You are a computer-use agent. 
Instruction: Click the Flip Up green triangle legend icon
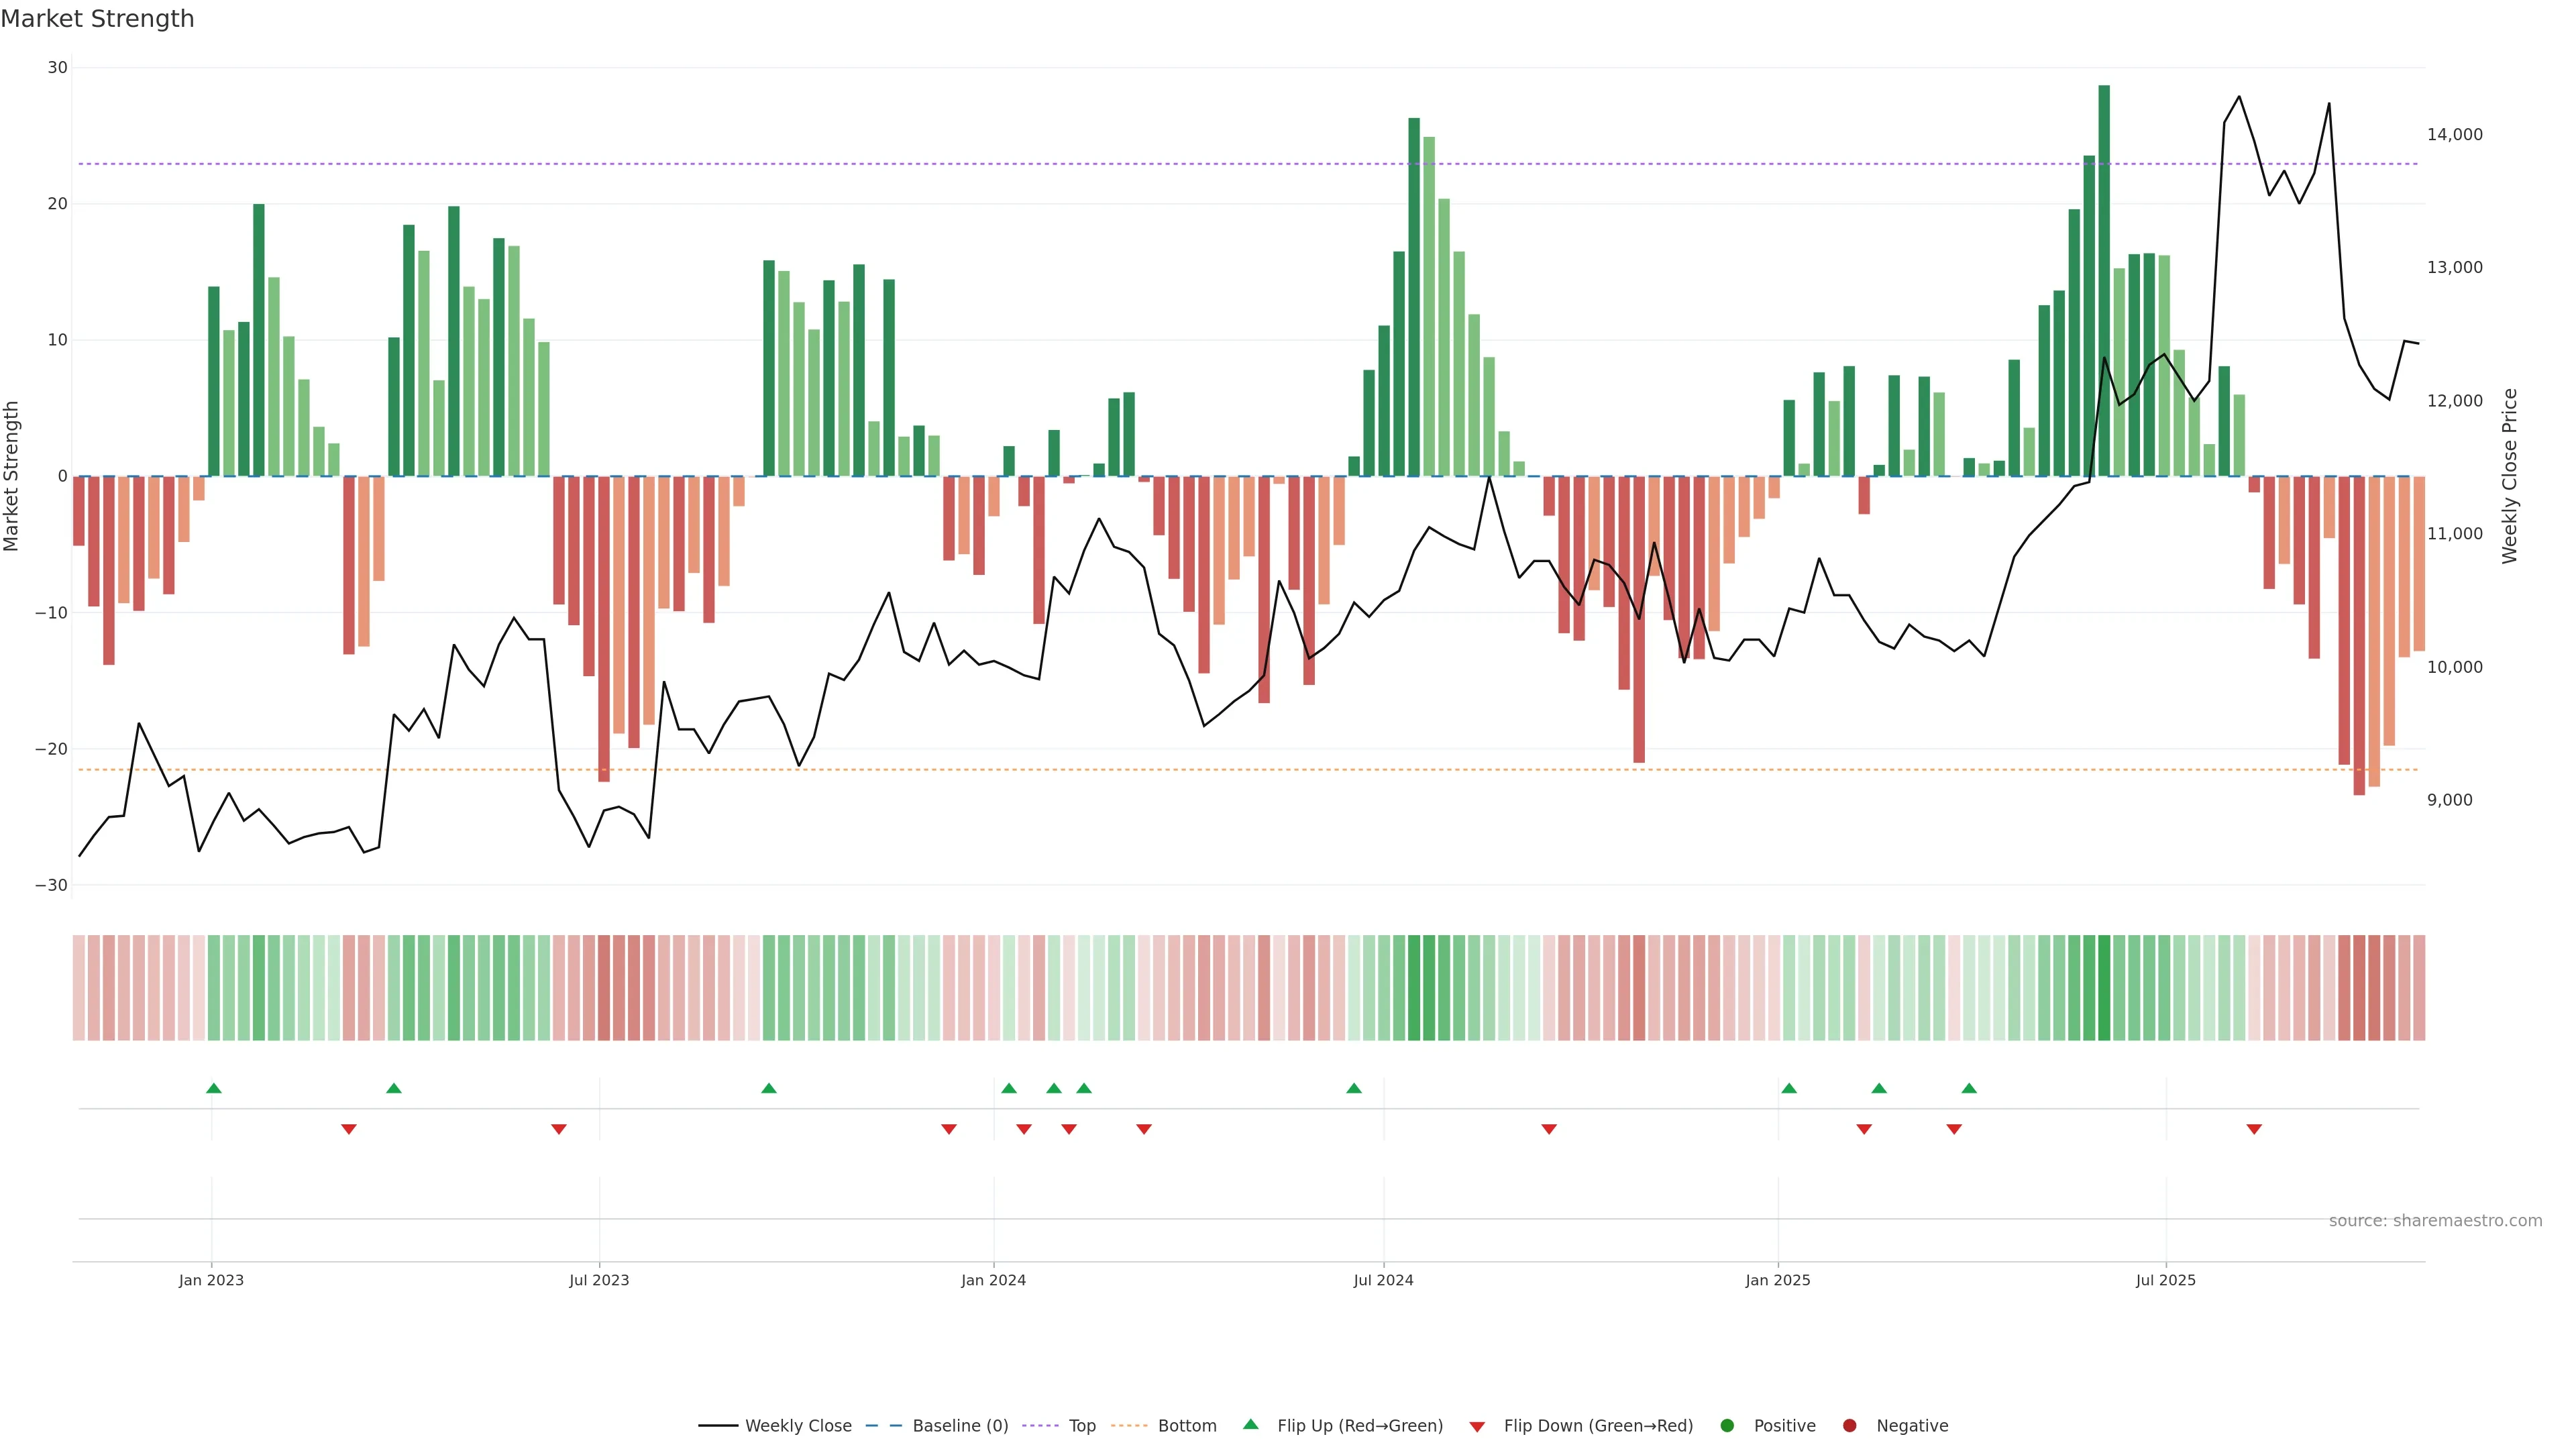coord(1250,1425)
